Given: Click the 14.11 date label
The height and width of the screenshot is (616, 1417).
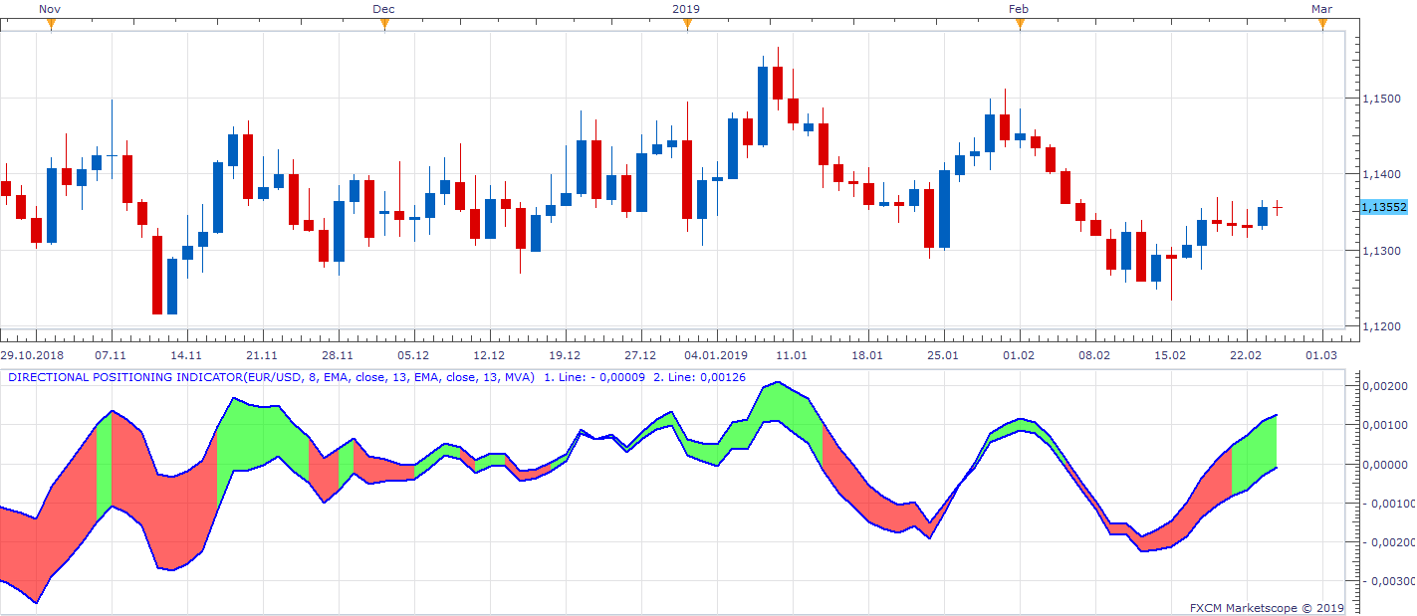Looking at the screenshot, I should (186, 355).
